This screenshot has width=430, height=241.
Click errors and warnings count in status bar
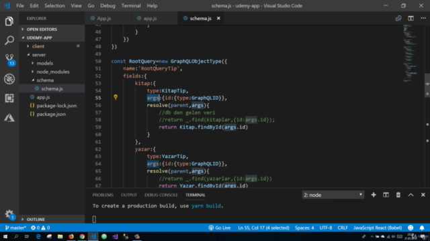pos(40,228)
